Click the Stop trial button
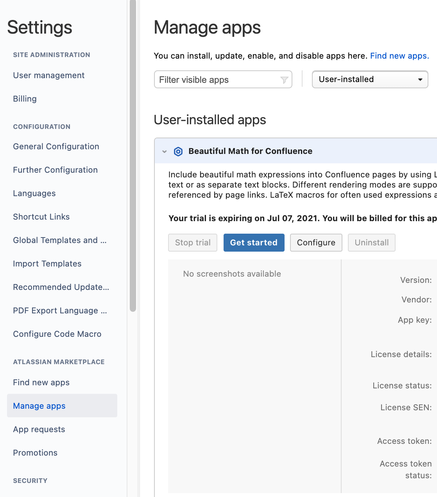437x497 pixels. pyautogui.click(x=193, y=243)
